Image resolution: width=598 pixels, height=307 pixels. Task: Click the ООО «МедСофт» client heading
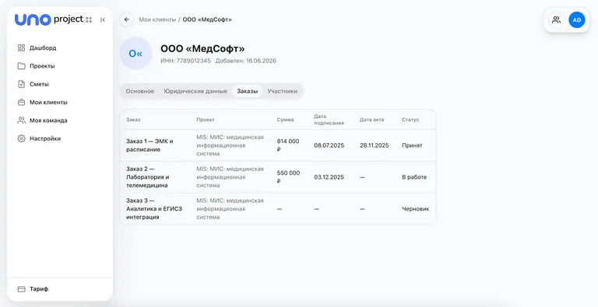(202, 49)
